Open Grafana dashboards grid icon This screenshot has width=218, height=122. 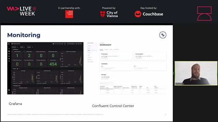(x=9, y=51)
